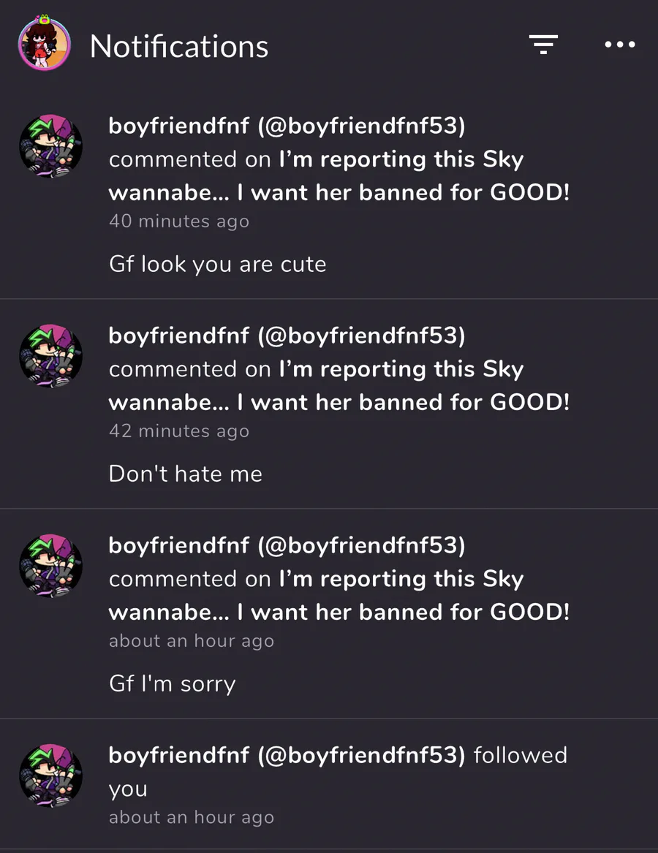658x853 pixels.
Task: Open boyfriendfnf avatar on 40 minutes ago notification
Action: [x=50, y=145]
